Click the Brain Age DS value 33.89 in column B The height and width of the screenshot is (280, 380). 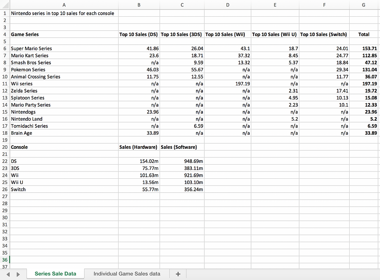point(139,133)
